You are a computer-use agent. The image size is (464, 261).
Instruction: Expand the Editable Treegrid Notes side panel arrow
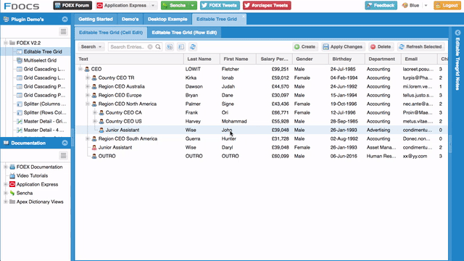(457, 33)
